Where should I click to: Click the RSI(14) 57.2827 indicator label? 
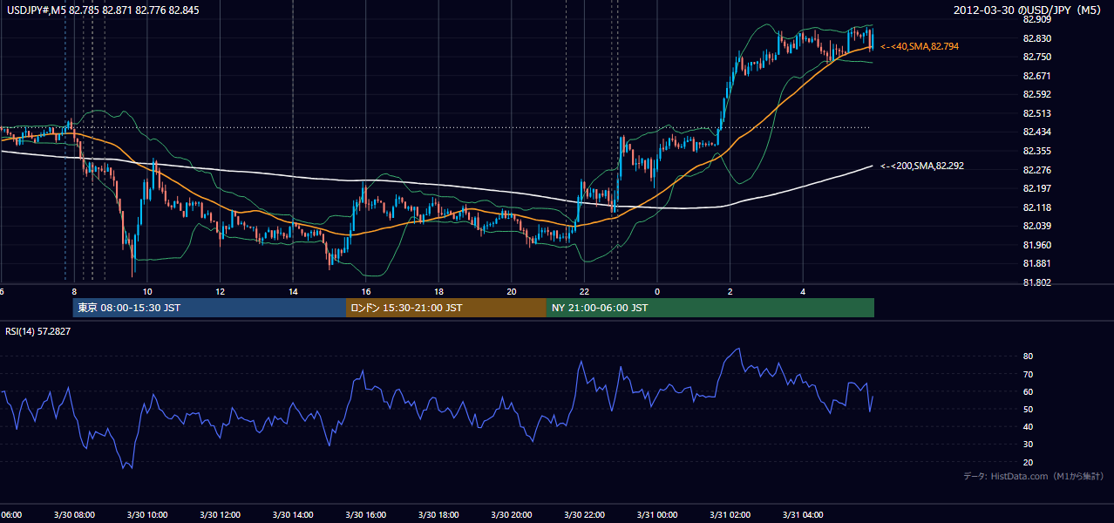[x=38, y=331]
